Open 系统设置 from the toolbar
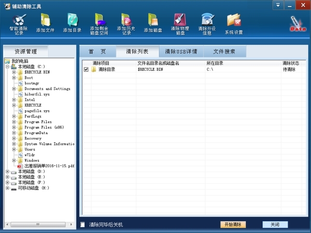This screenshot has height=233, width=311. pyautogui.click(x=234, y=24)
